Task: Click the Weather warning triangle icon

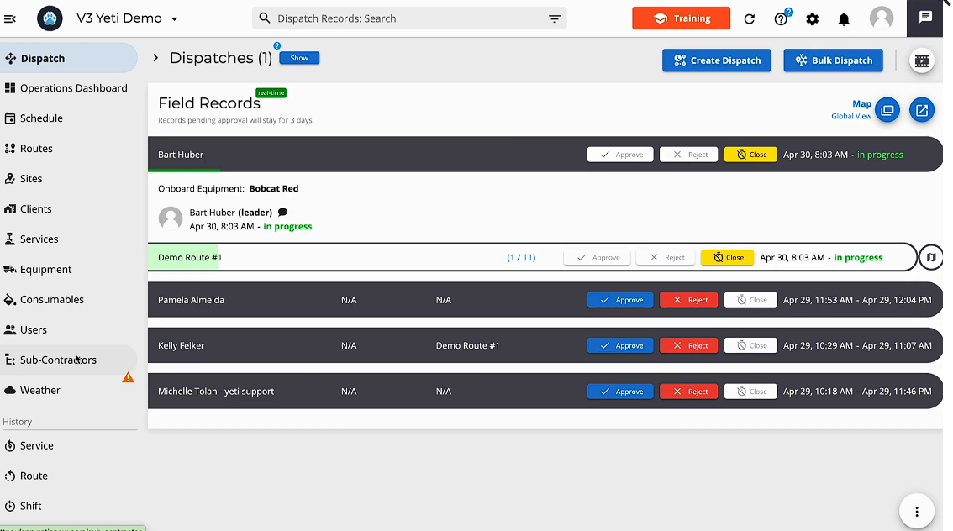Action: (129, 377)
